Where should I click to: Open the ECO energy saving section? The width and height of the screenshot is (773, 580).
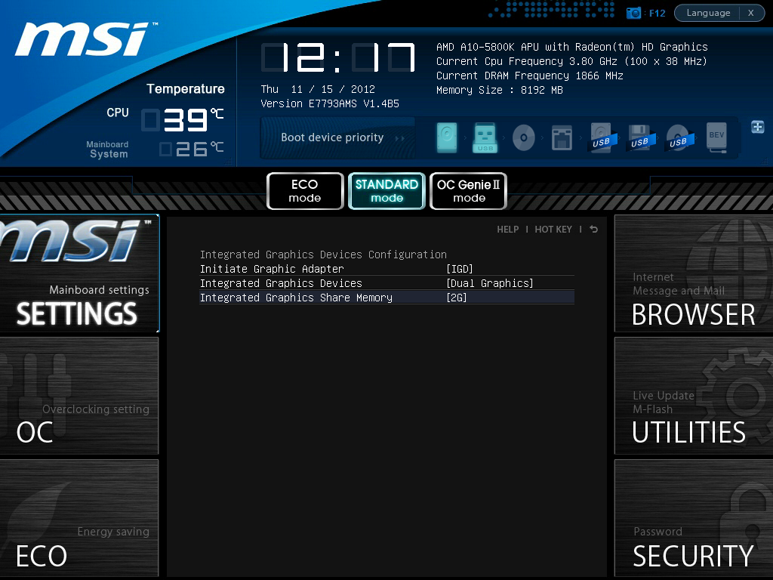[79, 518]
